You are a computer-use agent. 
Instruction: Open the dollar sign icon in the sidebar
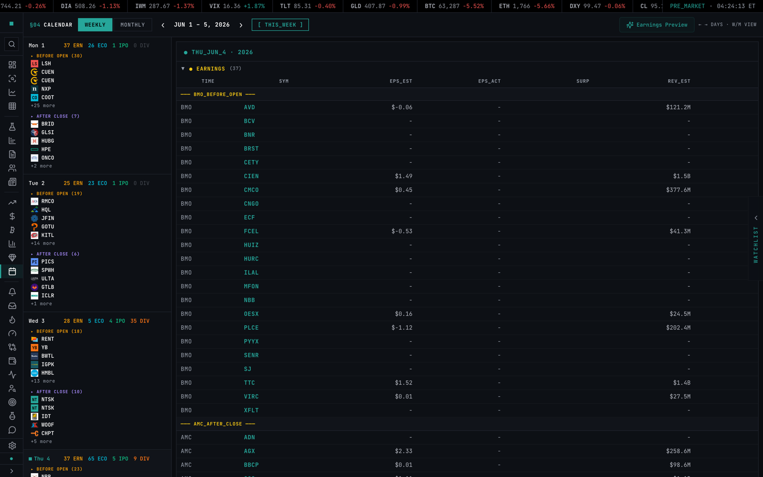[x=12, y=216]
